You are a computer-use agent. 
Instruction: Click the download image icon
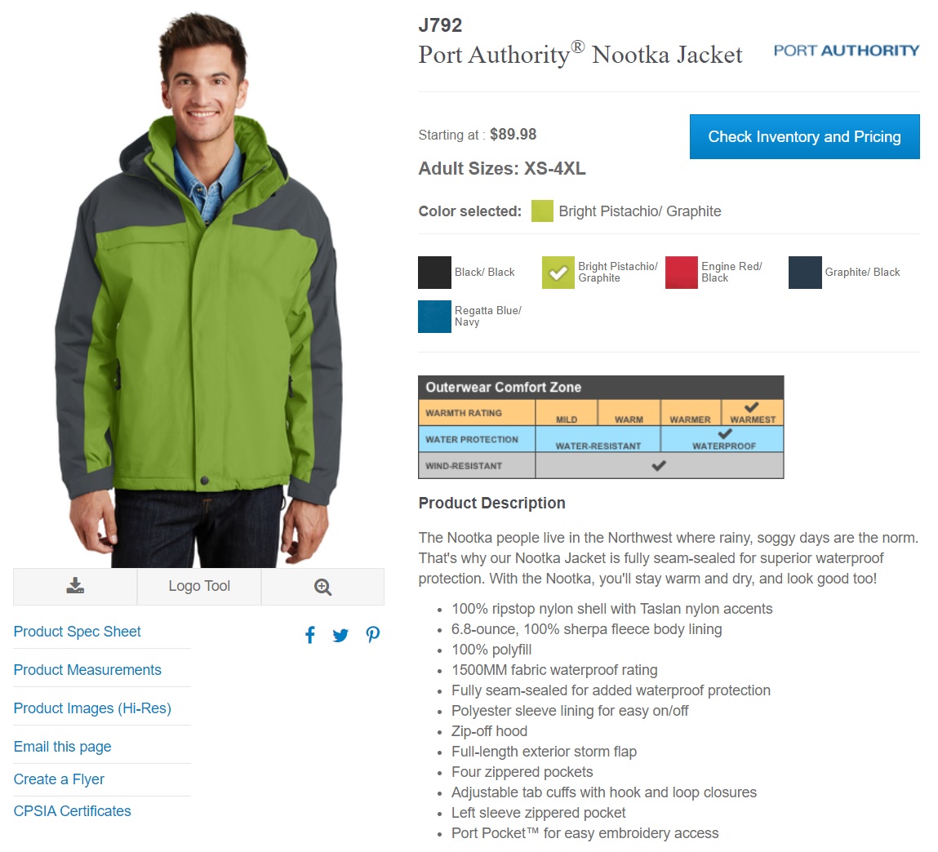pyautogui.click(x=75, y=586)
